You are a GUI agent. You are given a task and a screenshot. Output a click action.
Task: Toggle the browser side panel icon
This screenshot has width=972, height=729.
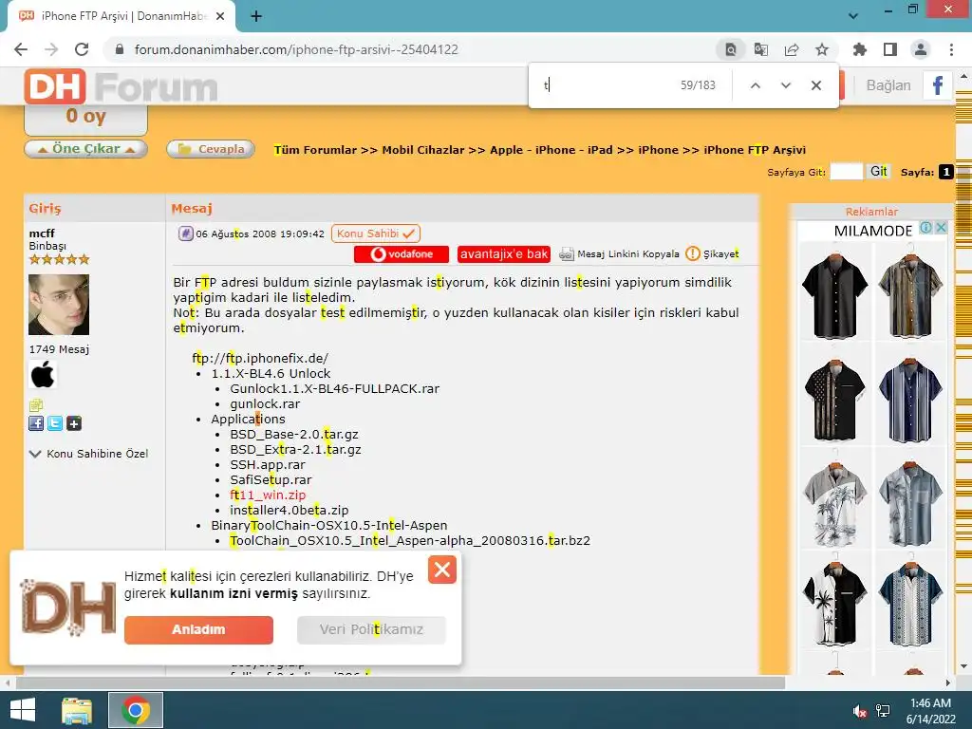pyautogui.click(x=890, y=49)
